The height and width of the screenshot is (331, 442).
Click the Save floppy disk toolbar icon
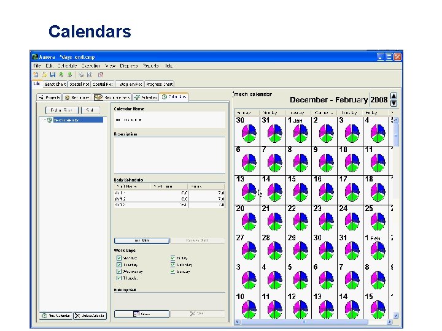coord(53,75)
